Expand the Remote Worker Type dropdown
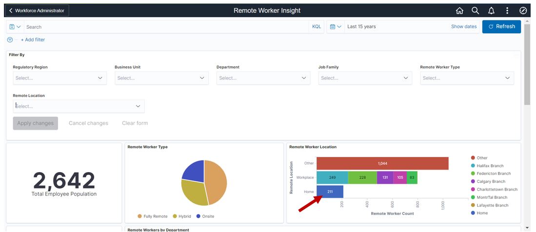 (467, 78)
